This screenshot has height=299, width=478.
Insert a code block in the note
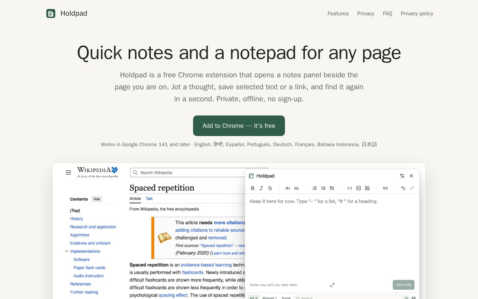coord(358,188)
